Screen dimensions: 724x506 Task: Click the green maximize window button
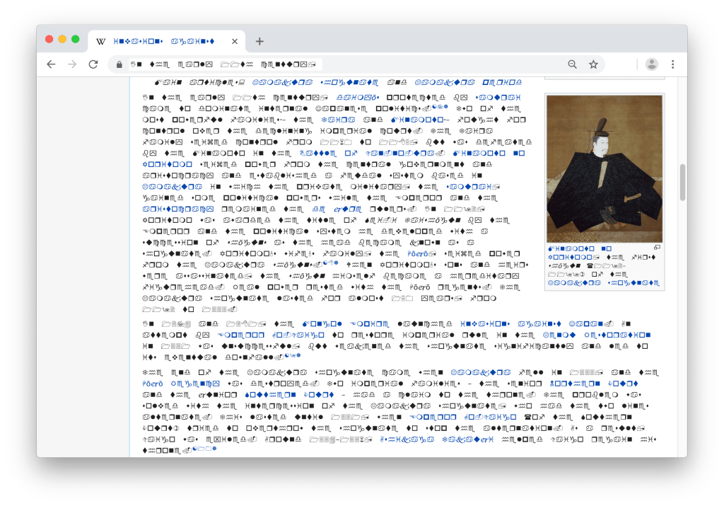click(76, 39)
